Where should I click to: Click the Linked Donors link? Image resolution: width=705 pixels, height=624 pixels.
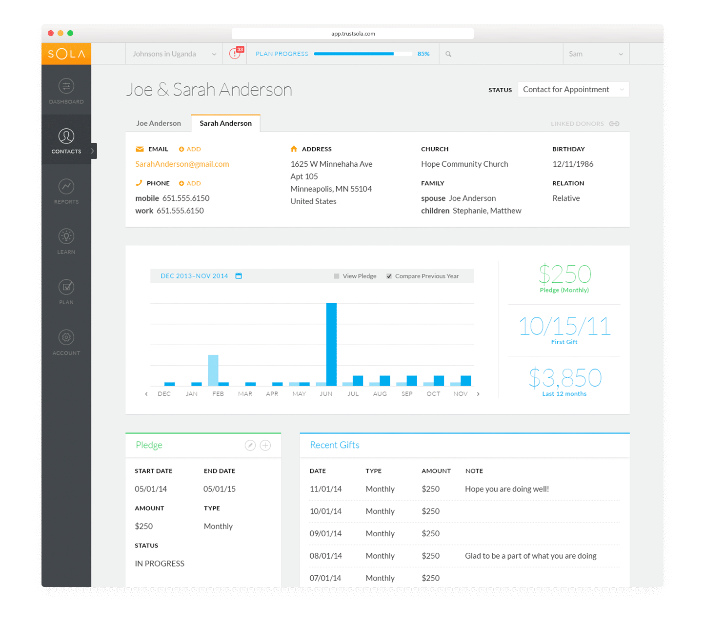coord(577,124)
